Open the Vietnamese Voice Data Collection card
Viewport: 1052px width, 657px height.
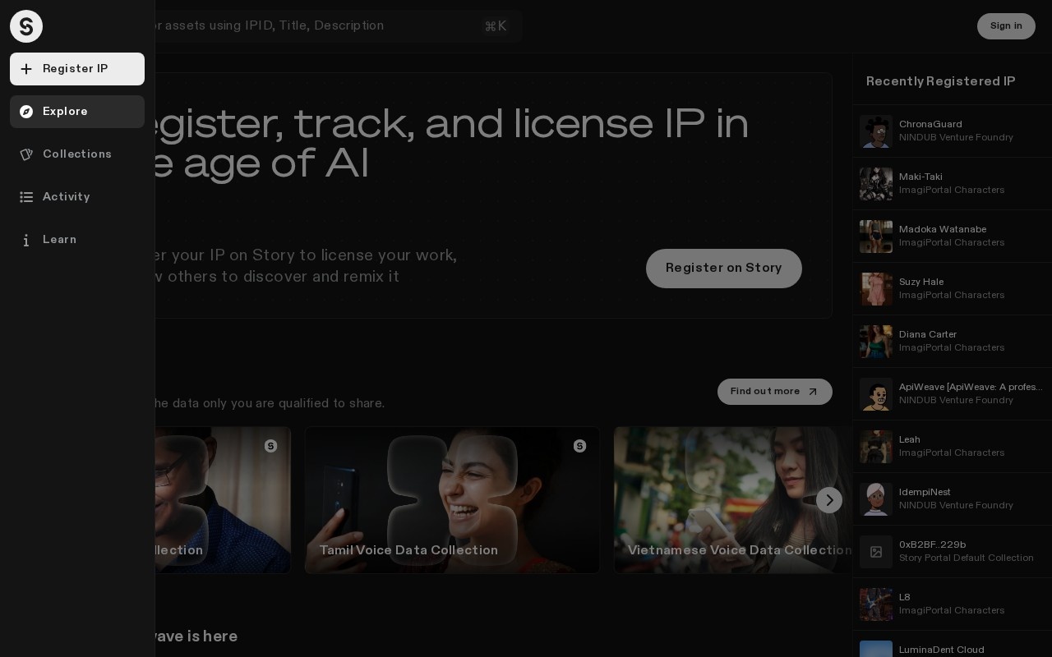pyautogui.click(x=733, y=500)
